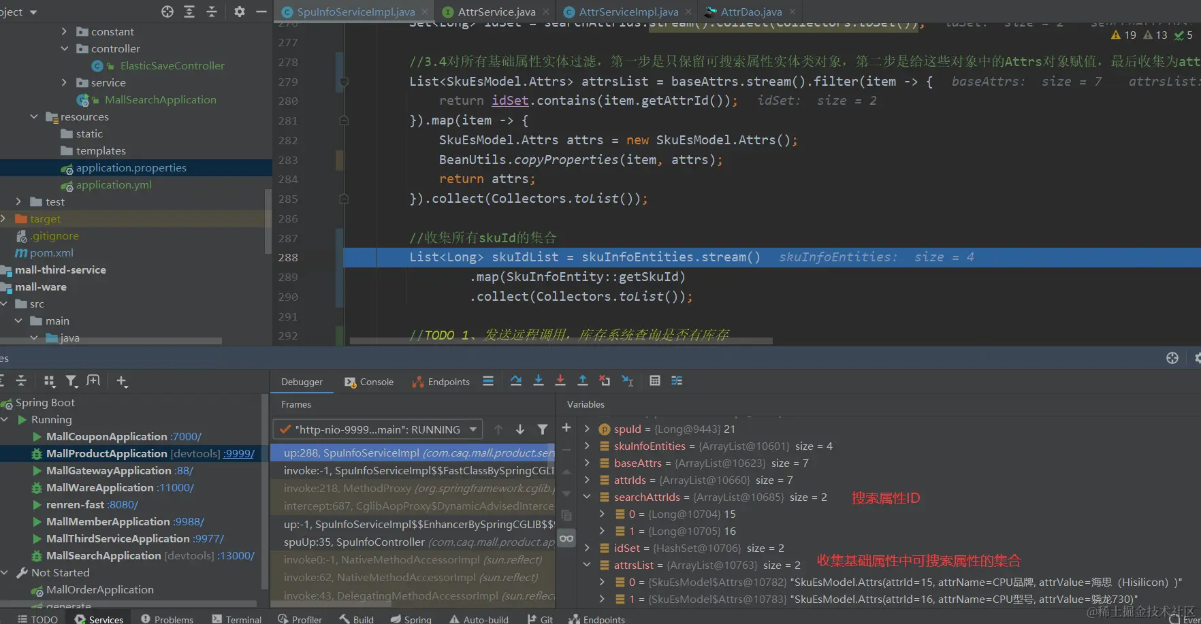Expand the skuInfoEntities variable

(587, 446)
